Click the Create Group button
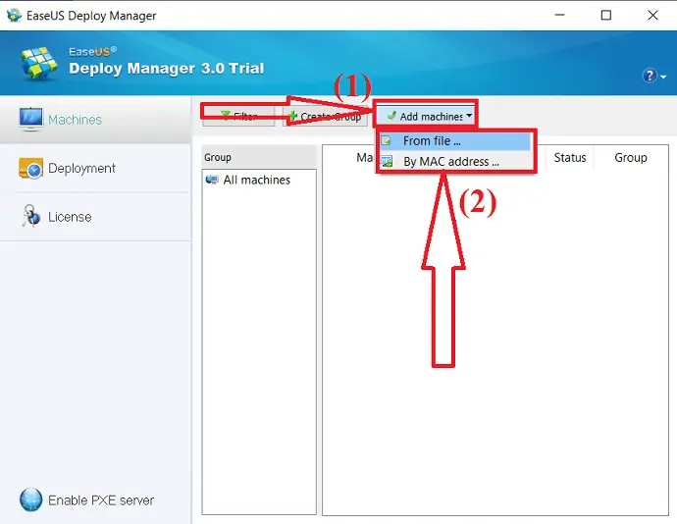The width and height of the screenshot is (677, 524). point(325,116)
